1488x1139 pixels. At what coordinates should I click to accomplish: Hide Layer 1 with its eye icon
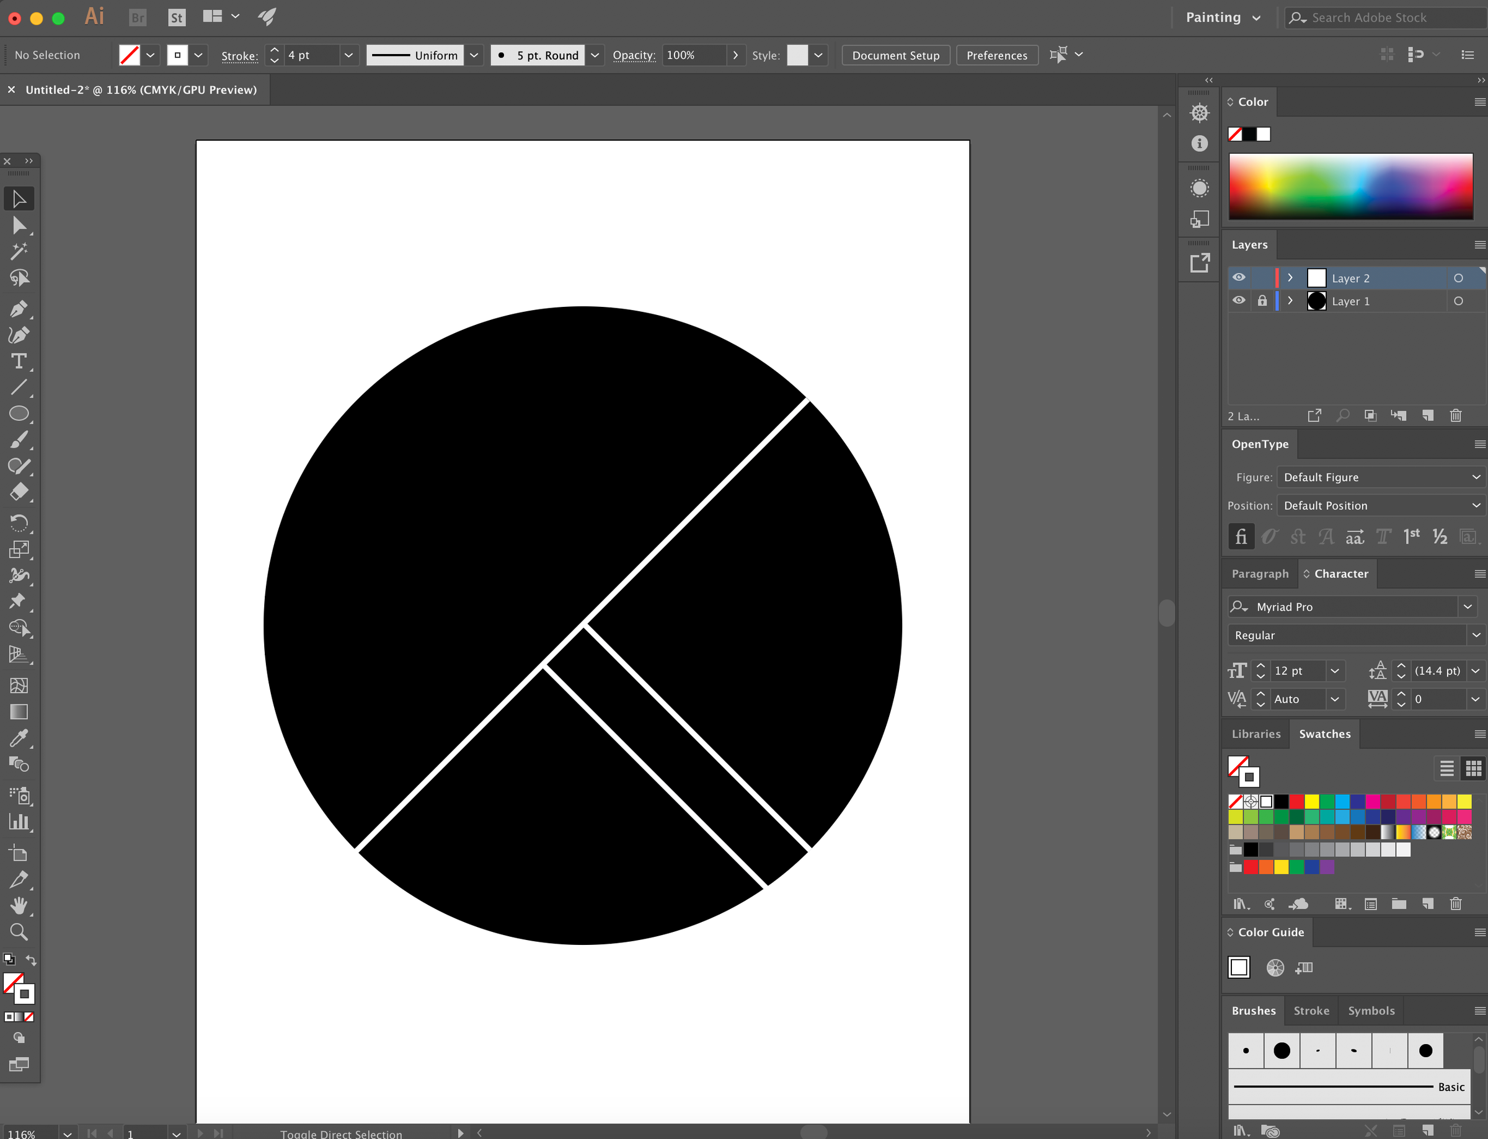pos(1239,300)
